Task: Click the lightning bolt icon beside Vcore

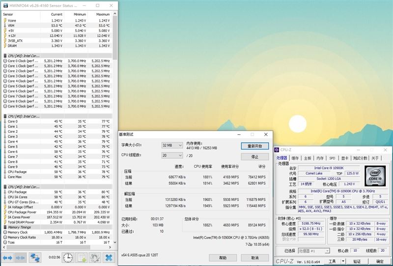Action: point(5,21)
